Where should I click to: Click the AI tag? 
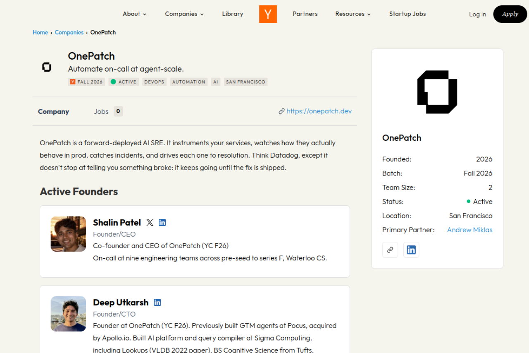coord(215,82)
